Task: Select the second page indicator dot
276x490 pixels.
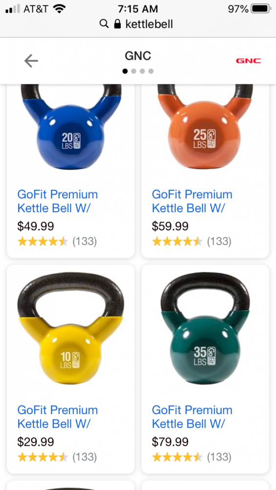Action: click(x=134, y=71)
